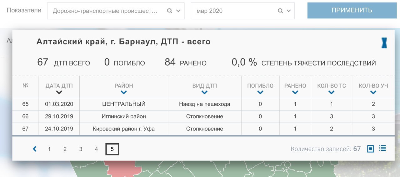Open the ПОГИБЛО column sort chevron
The height and width of the screenshot is (177, 400).
[260, 92]
